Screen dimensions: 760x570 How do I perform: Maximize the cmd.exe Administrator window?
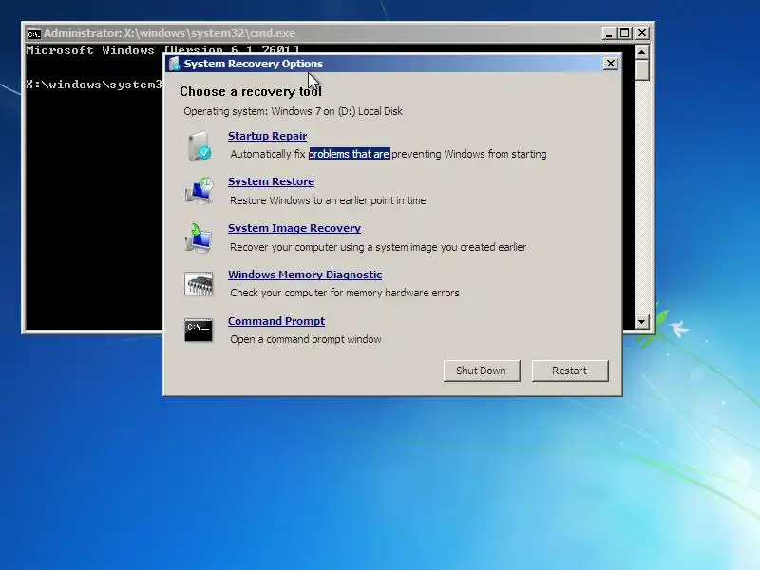(625, 33)
